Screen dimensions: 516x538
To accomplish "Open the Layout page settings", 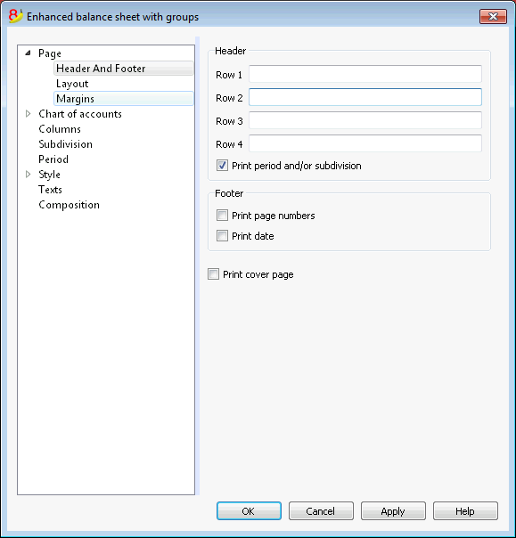I will pos(72,84).
